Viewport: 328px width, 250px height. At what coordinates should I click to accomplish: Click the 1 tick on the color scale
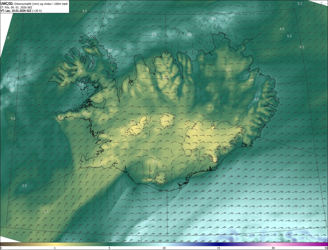[55, 248]
